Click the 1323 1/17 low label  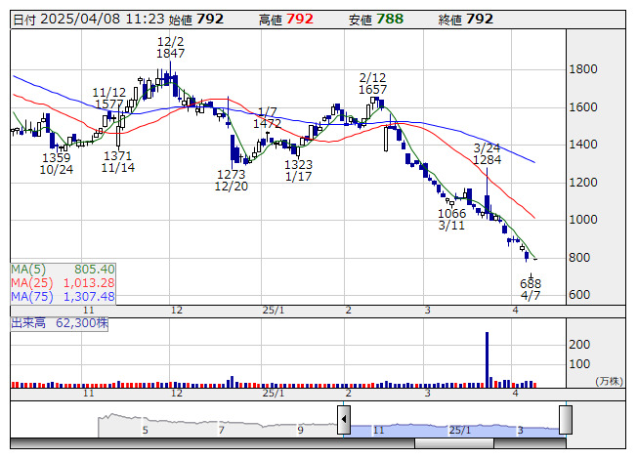coord(298,170)
